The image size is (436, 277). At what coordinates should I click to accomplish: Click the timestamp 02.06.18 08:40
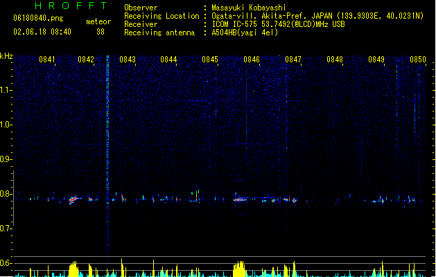point(42,32)
